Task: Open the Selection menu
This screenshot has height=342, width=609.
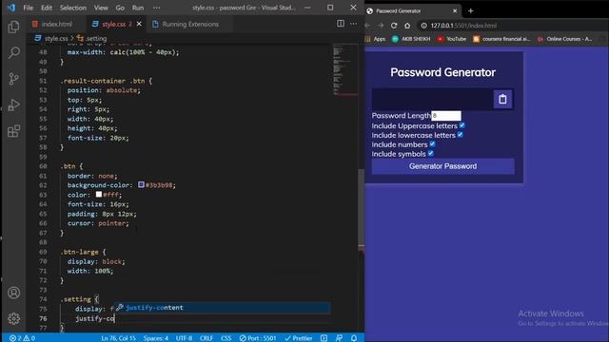Action: [x=73, y=8]
